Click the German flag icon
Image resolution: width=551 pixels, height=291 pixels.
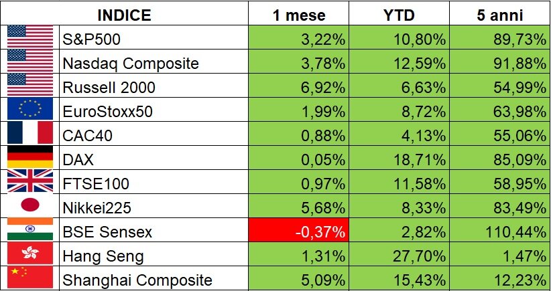(29, 159)
